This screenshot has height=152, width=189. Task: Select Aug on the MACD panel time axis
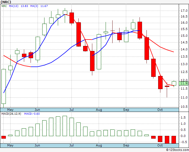click(99, 145)
